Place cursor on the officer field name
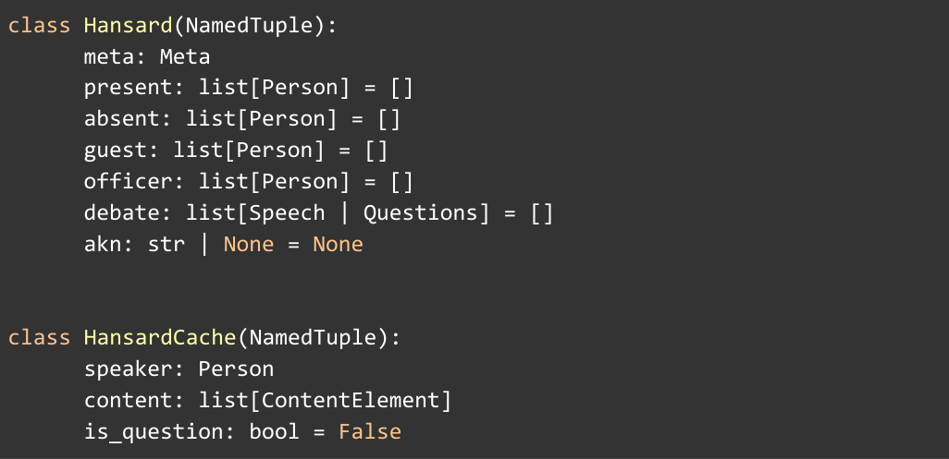Screen dimensions: 949x459 tap(128, 182)
